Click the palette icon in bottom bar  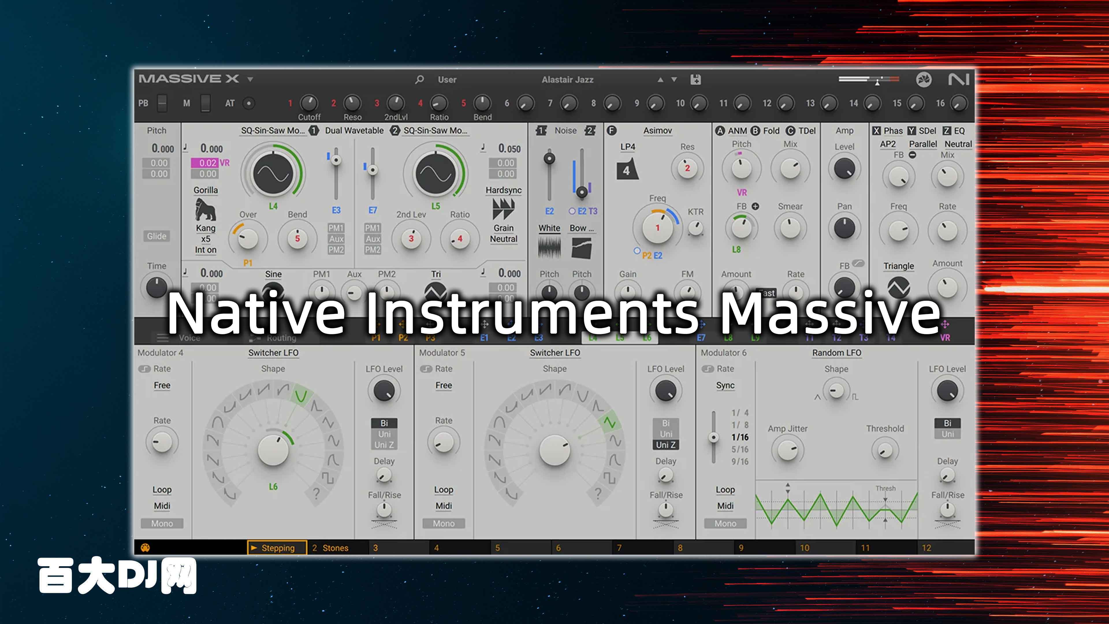(x=146, y=548)
